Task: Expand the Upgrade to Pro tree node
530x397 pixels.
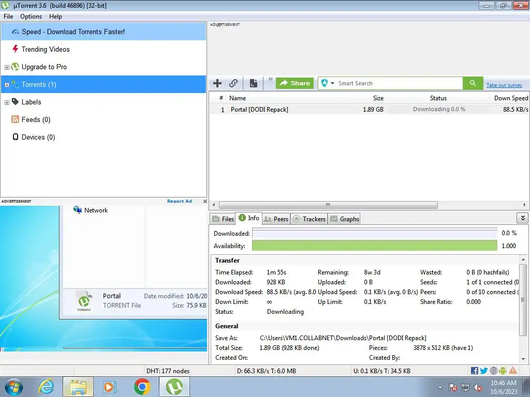Action: (x=7, y=67)
